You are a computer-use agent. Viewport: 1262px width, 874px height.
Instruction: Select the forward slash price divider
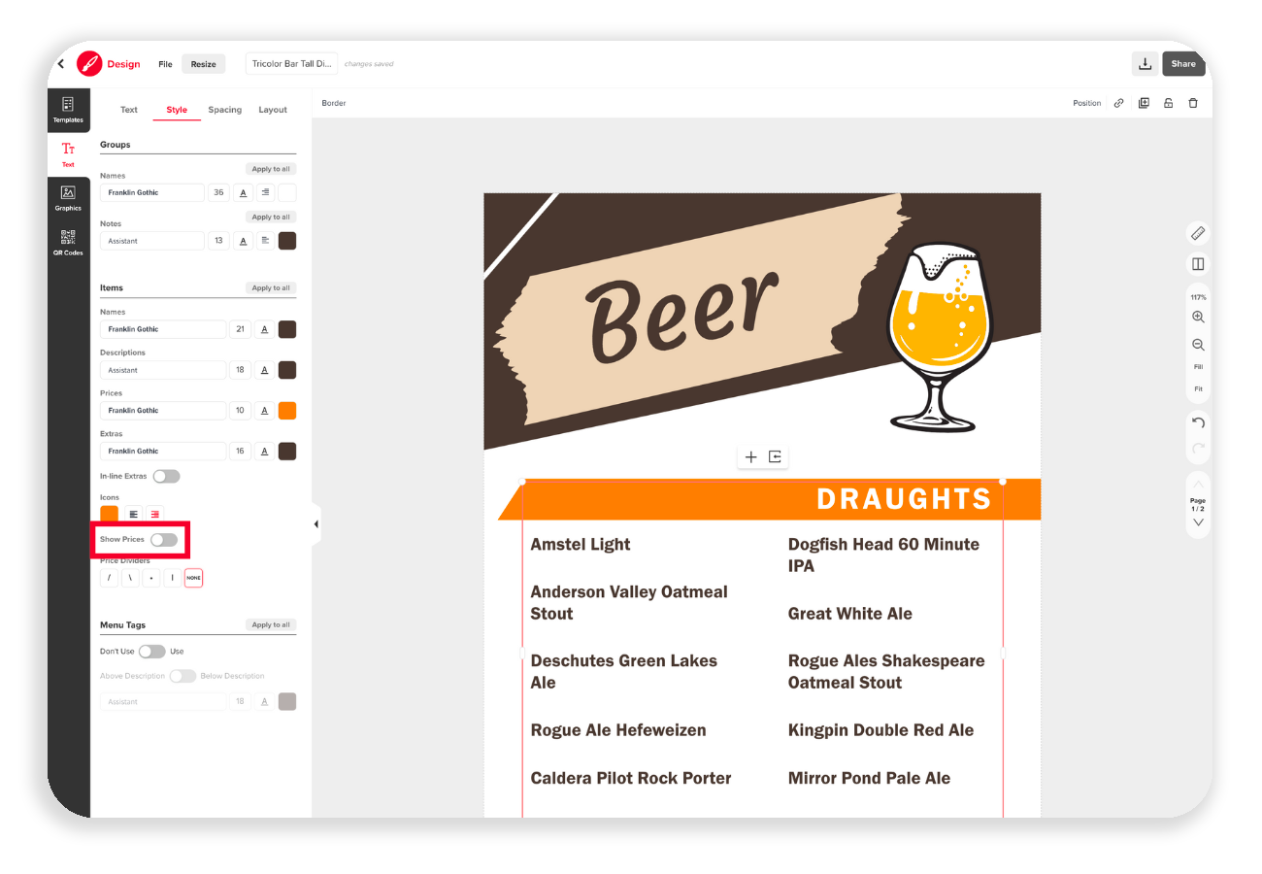[x=110, y=578]
